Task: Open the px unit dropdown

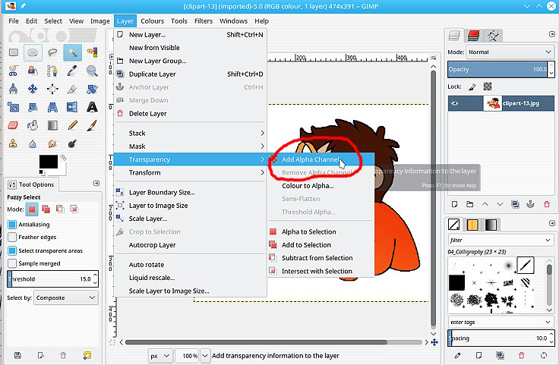Action: click(x=160, y=356)
